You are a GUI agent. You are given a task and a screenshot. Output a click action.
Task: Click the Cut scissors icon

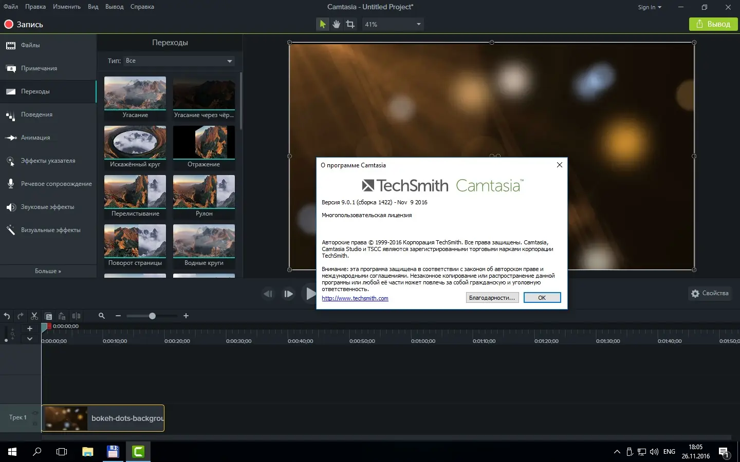tap(34, 316)
